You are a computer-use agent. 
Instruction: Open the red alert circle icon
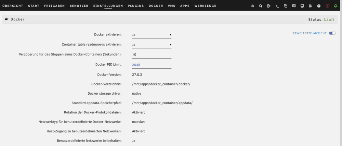327,6
